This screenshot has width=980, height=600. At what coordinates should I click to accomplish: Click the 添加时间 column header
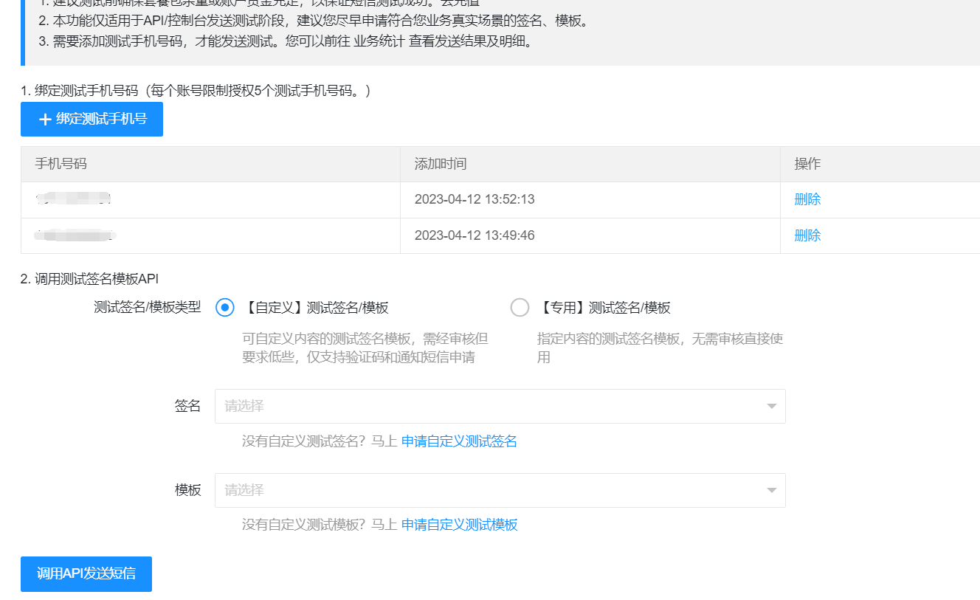tap(441, 164)
